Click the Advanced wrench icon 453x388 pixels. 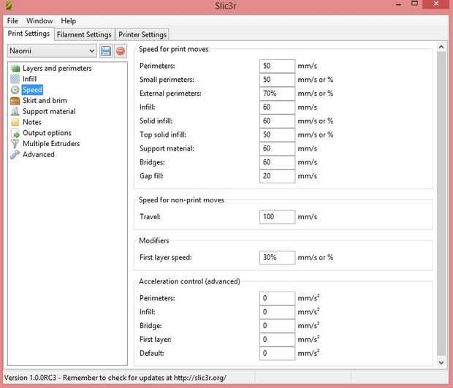tap(15, 154)
